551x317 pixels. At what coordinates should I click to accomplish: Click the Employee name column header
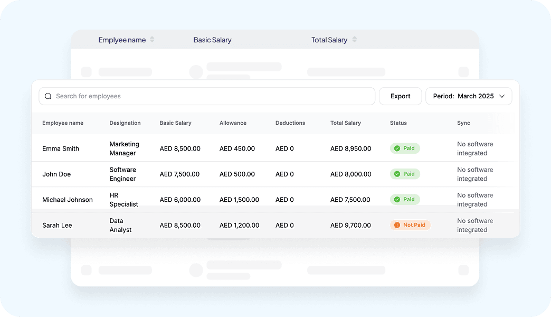63,123
